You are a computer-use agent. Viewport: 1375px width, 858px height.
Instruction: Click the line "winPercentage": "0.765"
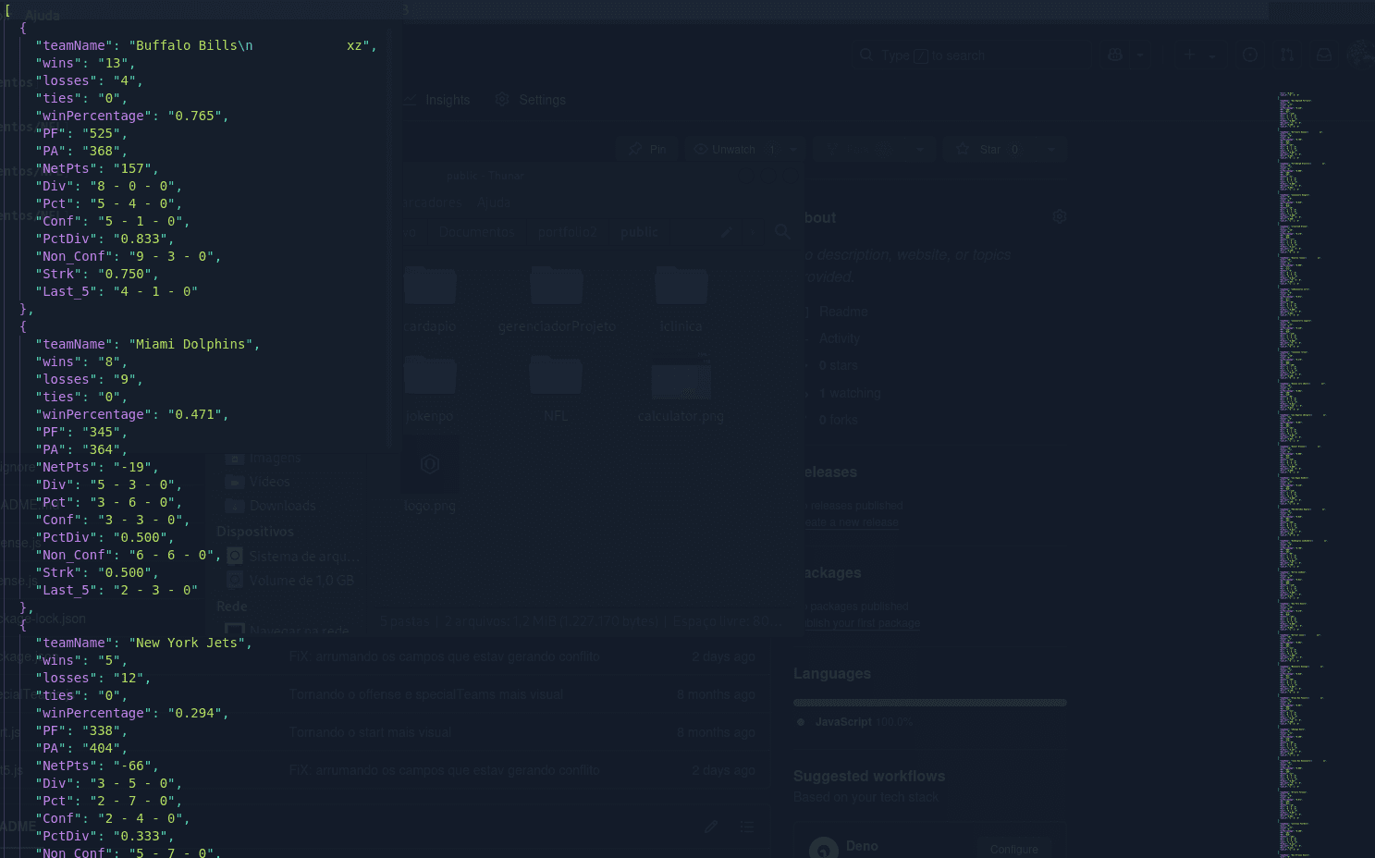pos(132,116)
